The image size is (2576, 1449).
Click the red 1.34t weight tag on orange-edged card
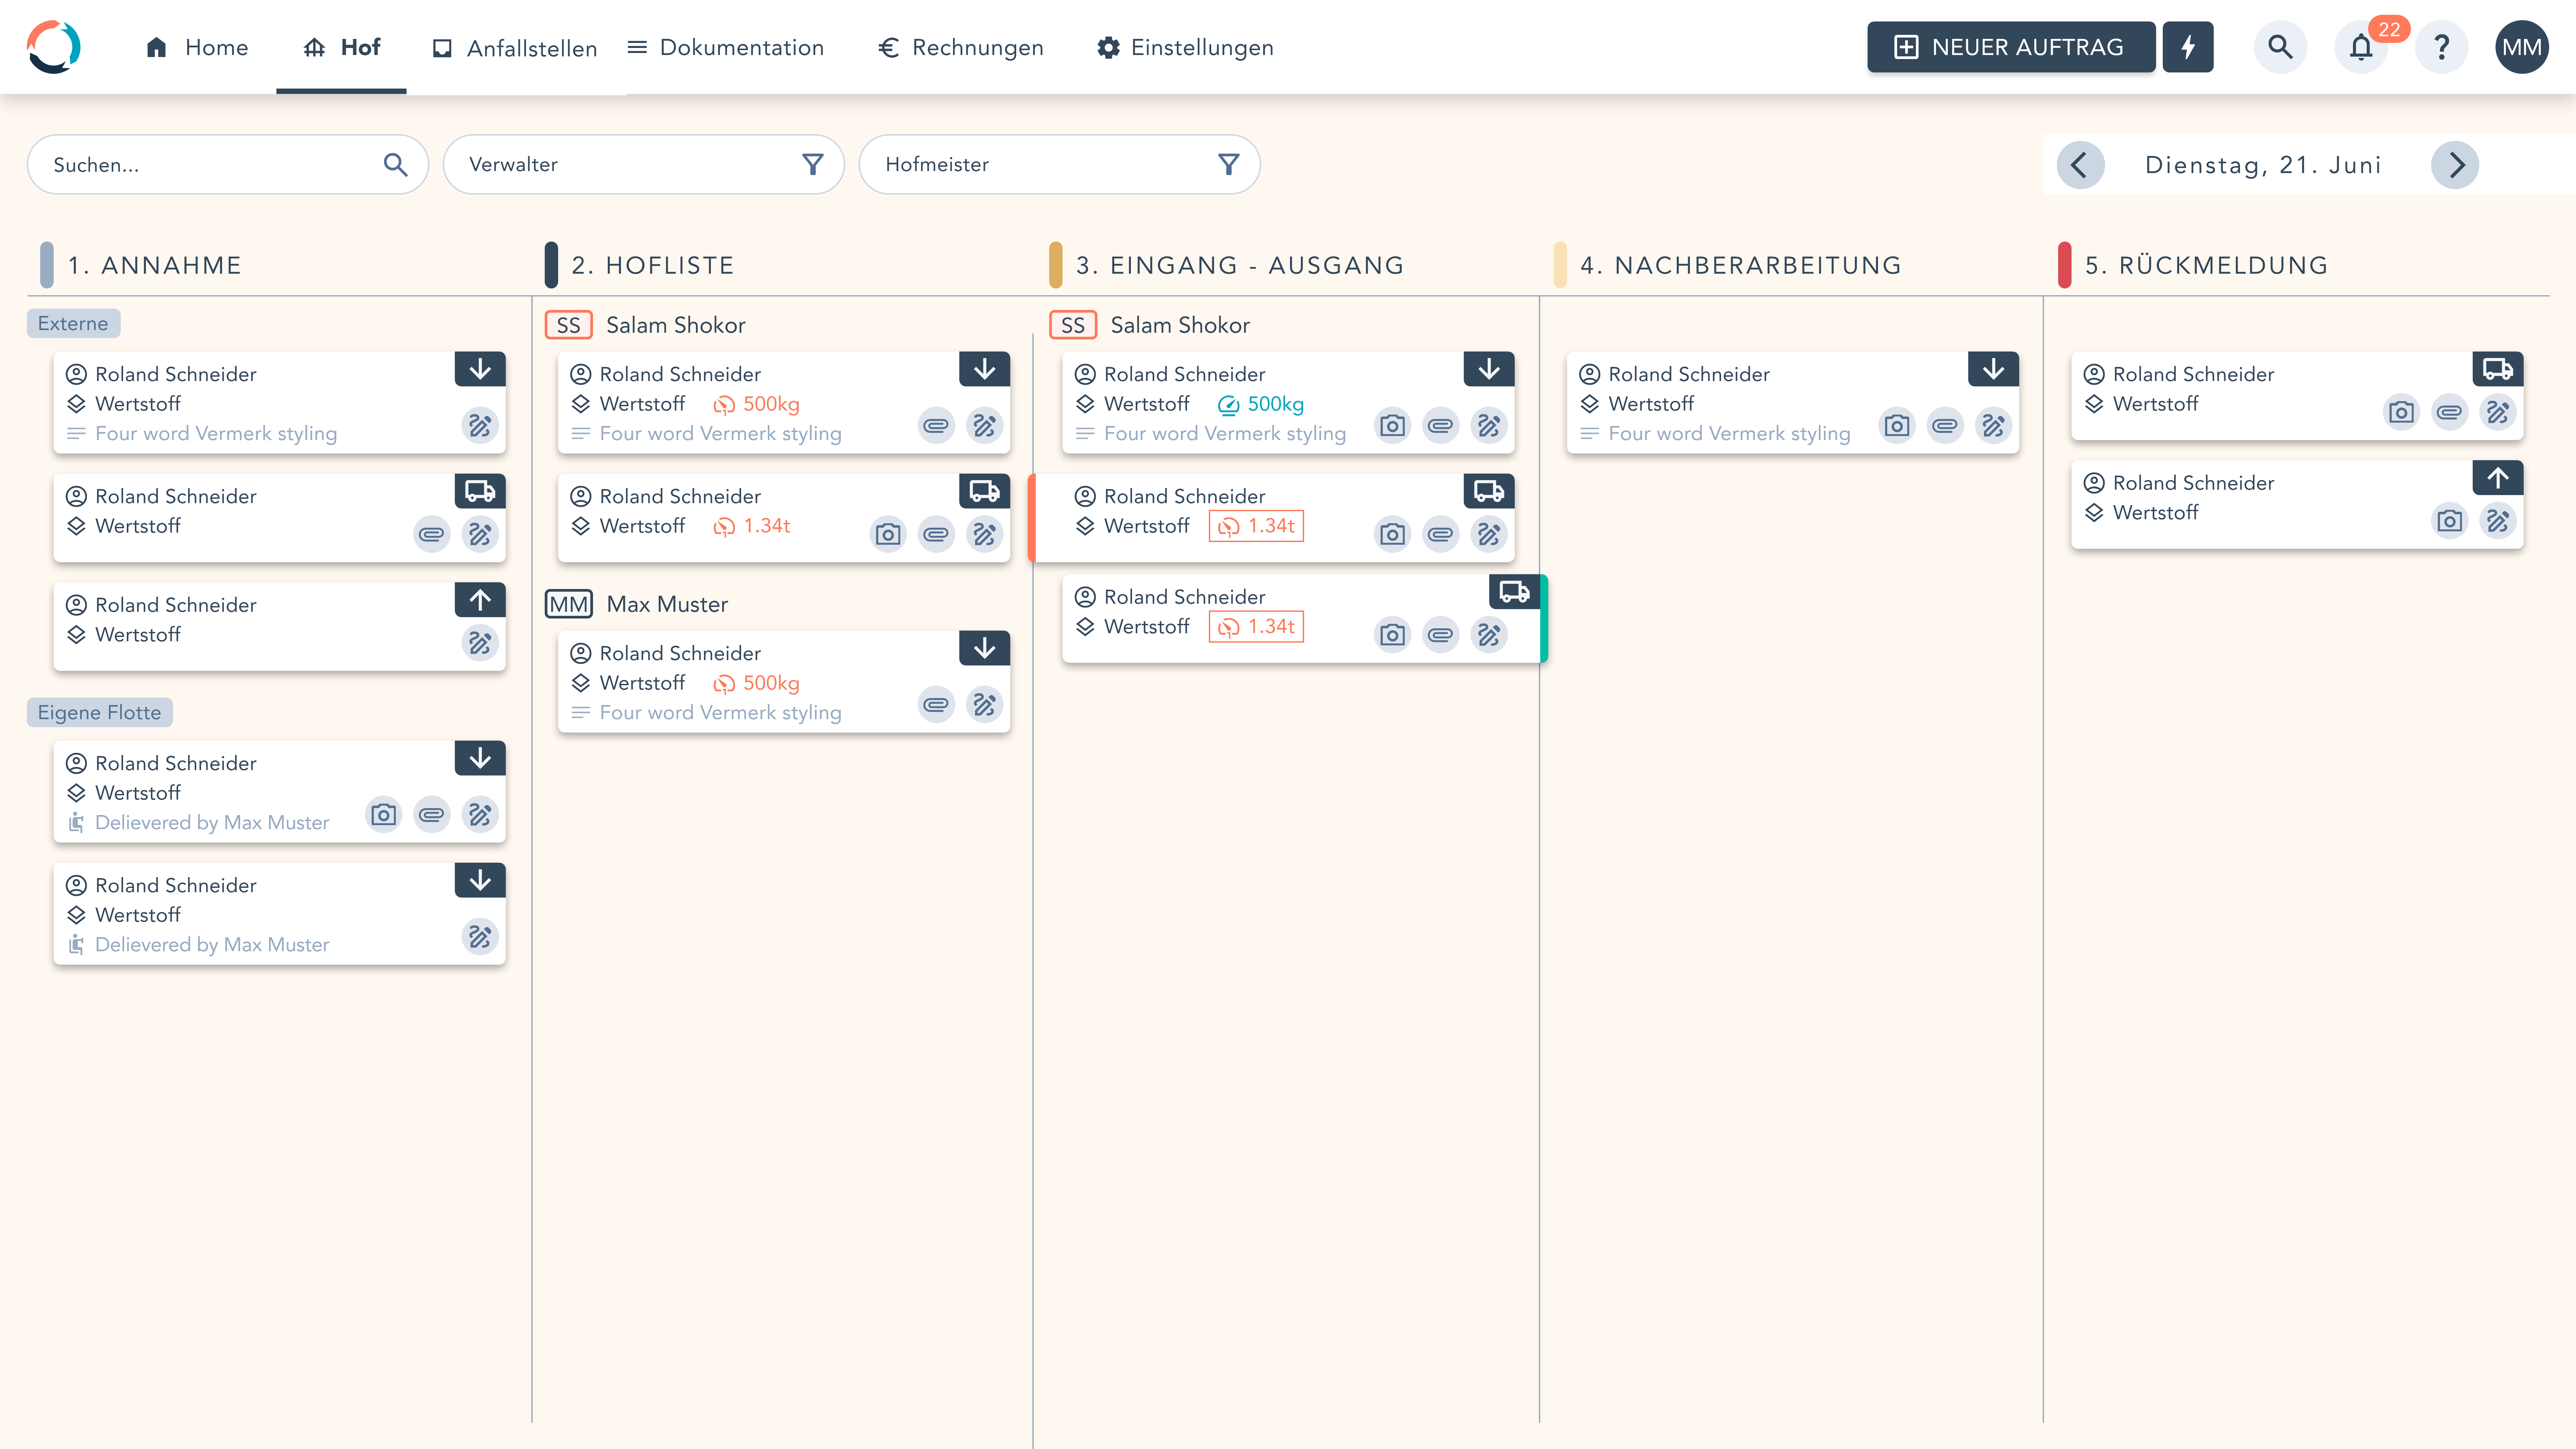click(1256, 526)
